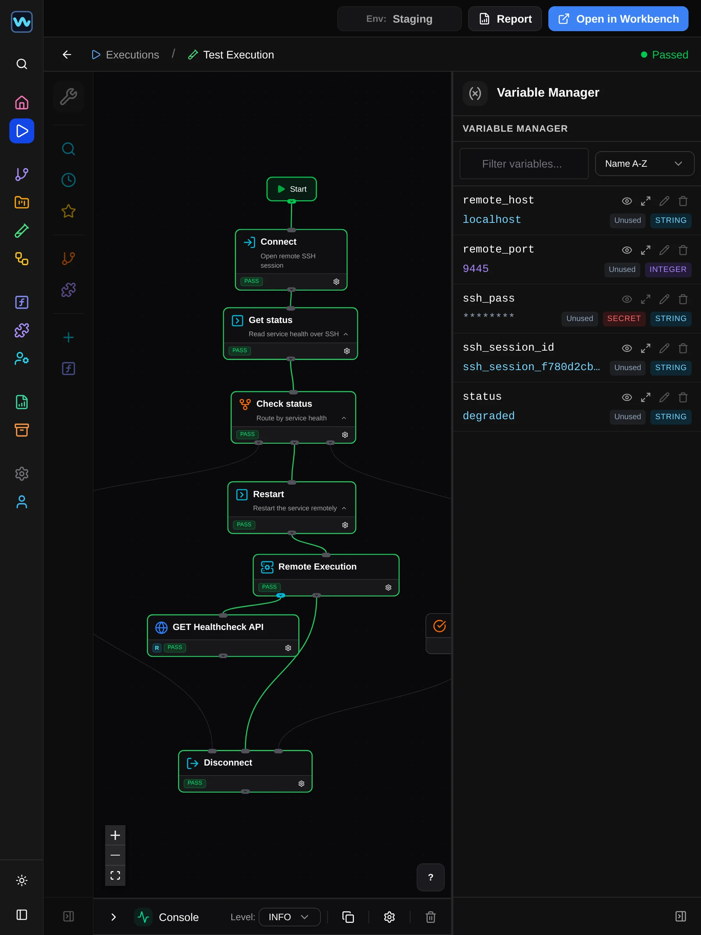Screen dimensions: 701x935
Task: Expand the ssh_session_id variable value
Action: point(646,348)
